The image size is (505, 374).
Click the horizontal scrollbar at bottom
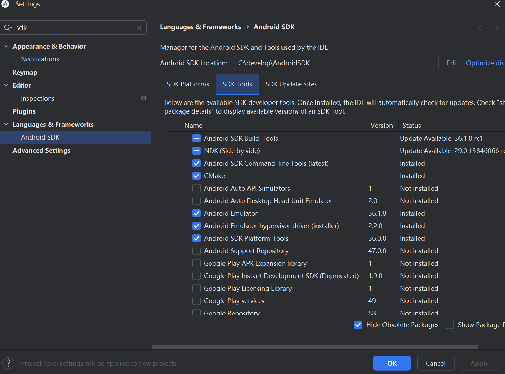(315, 347)
